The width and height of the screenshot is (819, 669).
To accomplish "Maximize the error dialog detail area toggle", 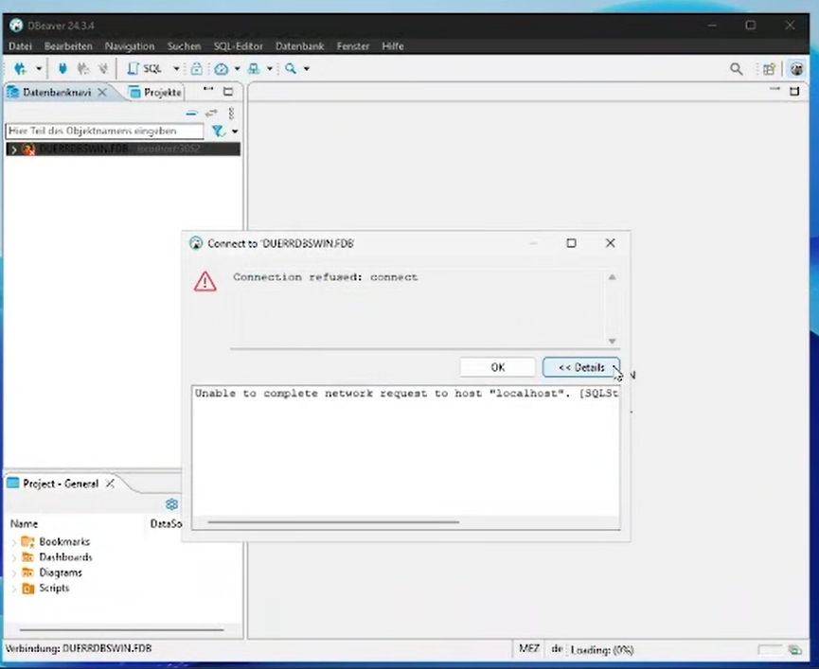I will click(571, 243).
